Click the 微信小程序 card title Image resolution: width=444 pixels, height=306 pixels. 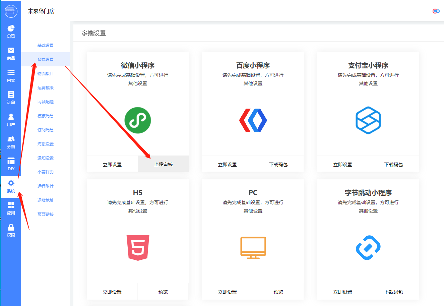coord(138,65)
